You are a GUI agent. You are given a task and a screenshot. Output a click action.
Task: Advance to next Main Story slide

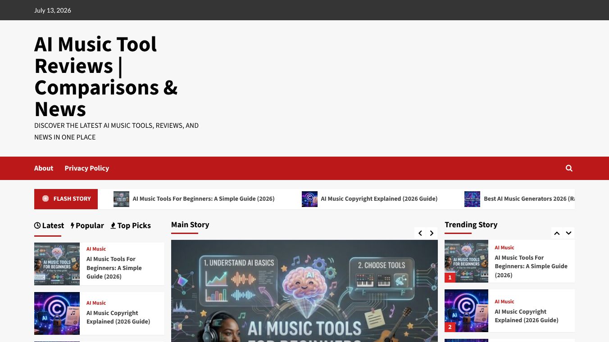[x=432, y=233]
